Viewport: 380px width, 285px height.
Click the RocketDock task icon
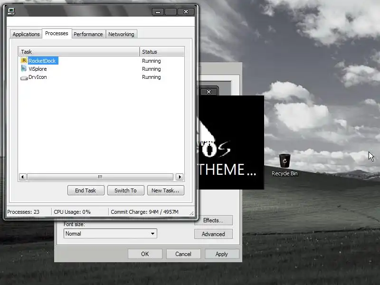[24, 60]
